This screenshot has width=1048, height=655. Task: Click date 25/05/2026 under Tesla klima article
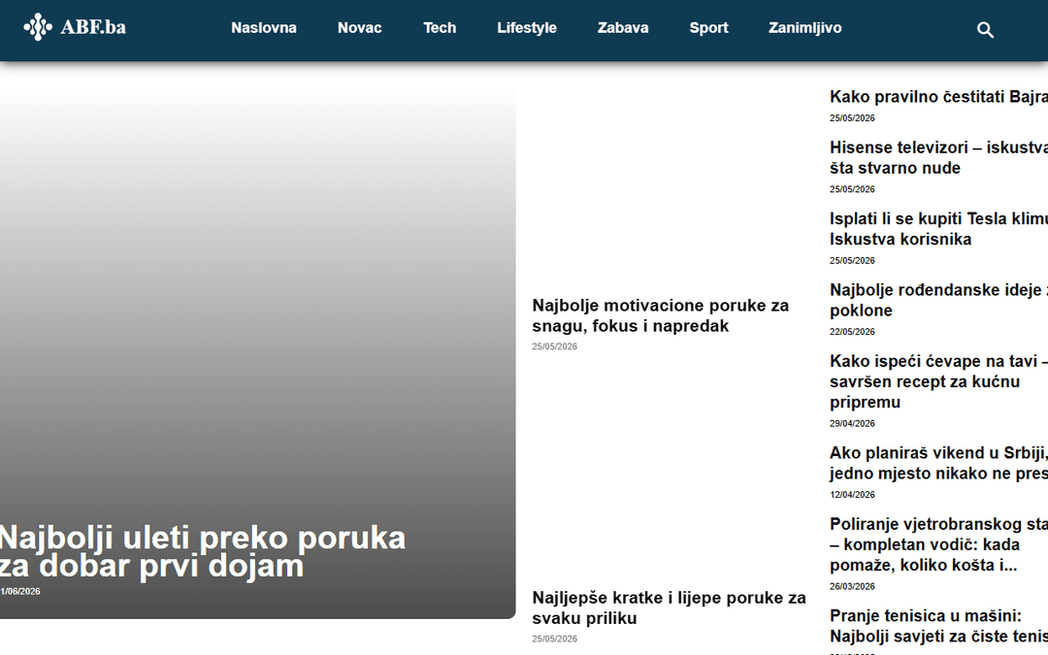(852, 261)
